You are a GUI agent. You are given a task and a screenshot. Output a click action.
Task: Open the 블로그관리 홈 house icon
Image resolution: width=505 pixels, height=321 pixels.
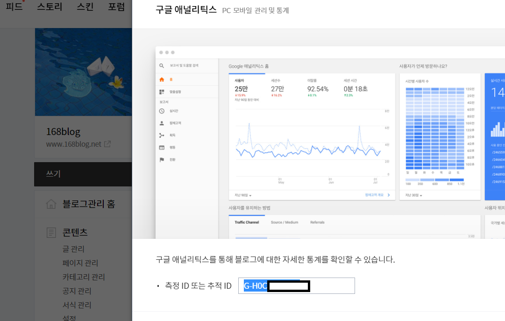coord(51,204)
